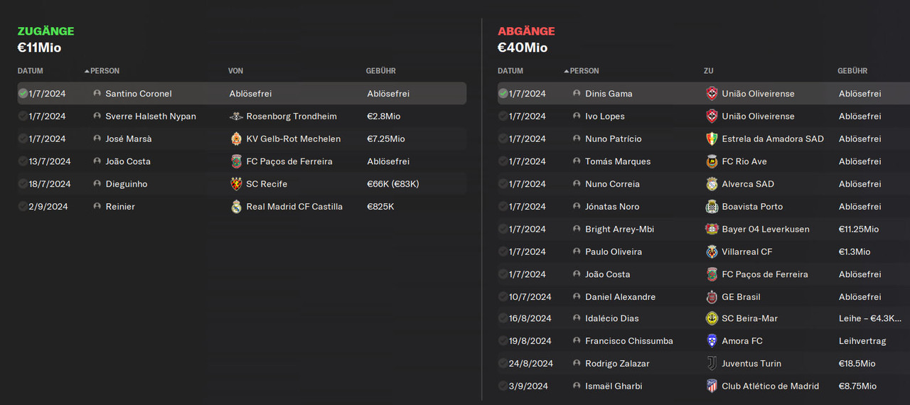Toggle the checkmark for Santino Coronel row
The width and height of the screenshot is (910, 405).
coord(23,94)
